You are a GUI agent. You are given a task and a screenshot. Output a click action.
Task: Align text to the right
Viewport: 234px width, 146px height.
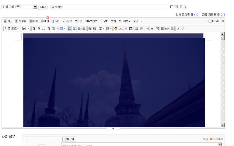(x=79, y=29)
